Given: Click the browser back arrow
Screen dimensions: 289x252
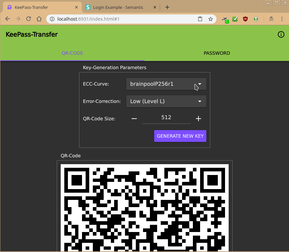Looking at the screenshot, I should pyautogui.click(x=8, y=19).
